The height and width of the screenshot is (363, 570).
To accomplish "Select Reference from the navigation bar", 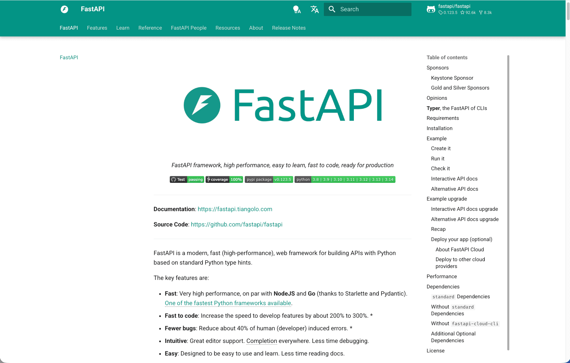I will 150,28.
